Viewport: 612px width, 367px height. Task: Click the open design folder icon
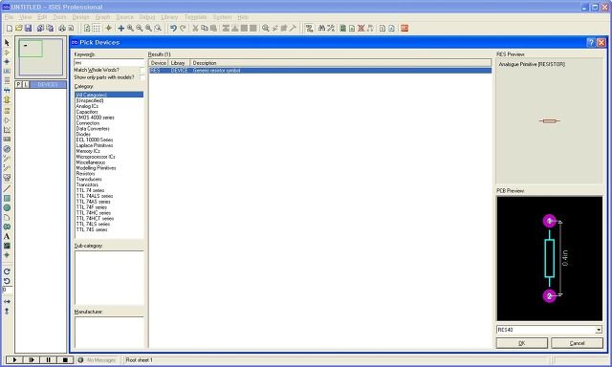click(19, 28)
